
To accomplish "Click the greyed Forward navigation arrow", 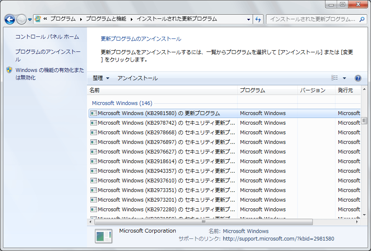I will click(x=21, y=19).
